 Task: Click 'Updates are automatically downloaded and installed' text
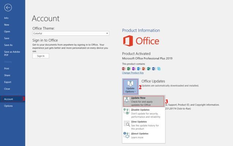[x=170, y=85]
